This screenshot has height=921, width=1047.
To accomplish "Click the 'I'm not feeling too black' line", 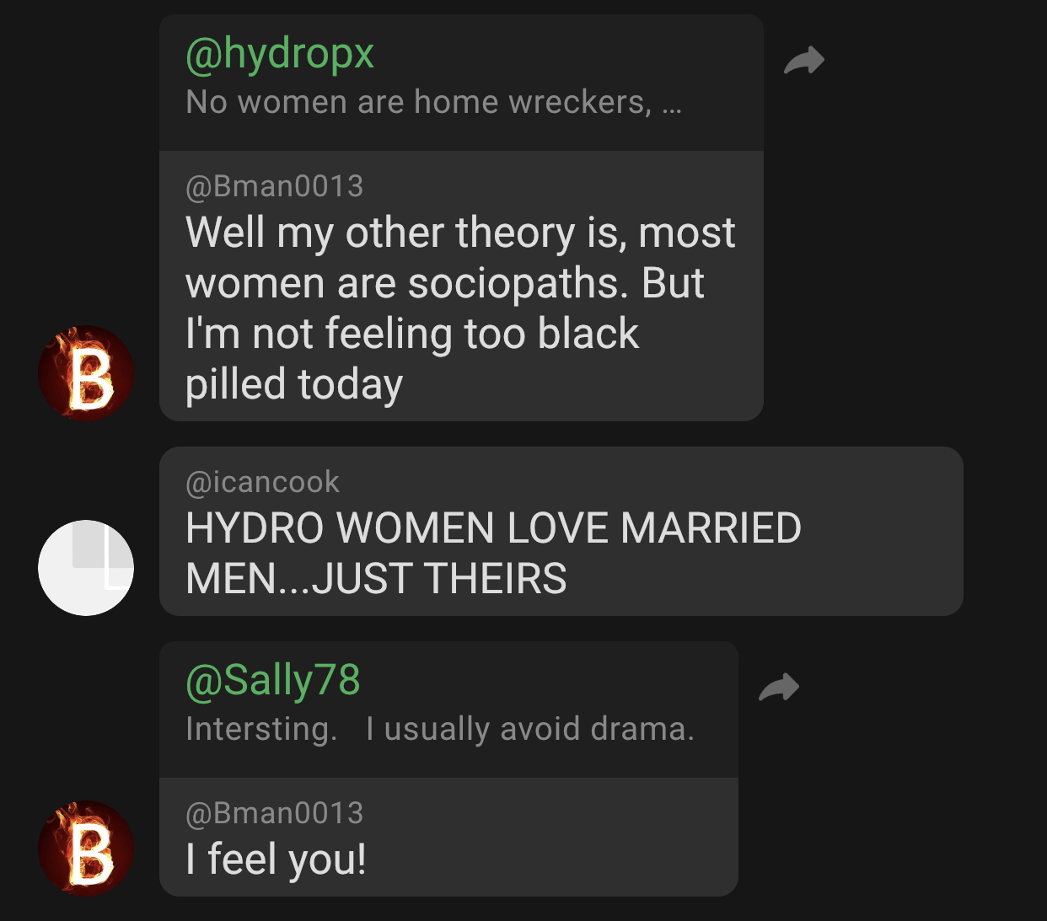I will tap(412, 334).
